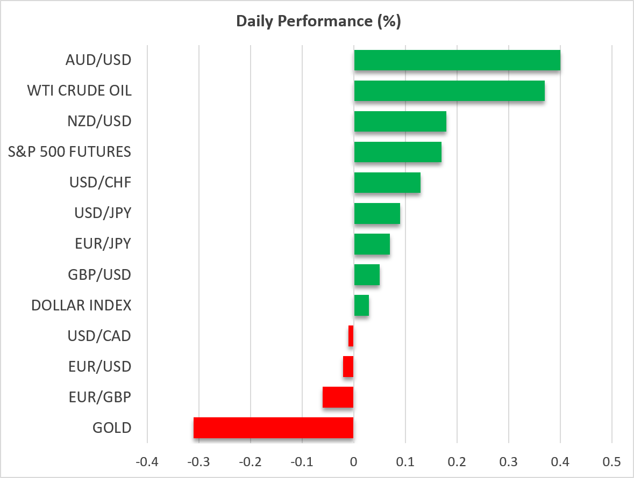Select the GBP/USD bar
This screenshot has width=634, height=478.
367,274
